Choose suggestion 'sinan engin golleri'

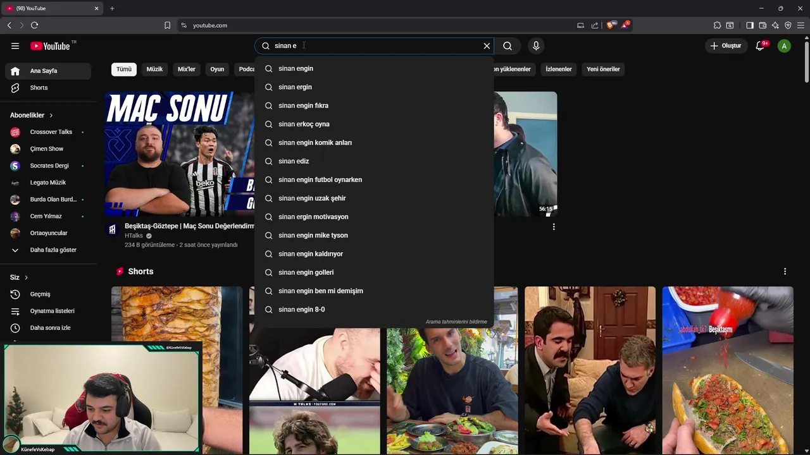(374, 272)
